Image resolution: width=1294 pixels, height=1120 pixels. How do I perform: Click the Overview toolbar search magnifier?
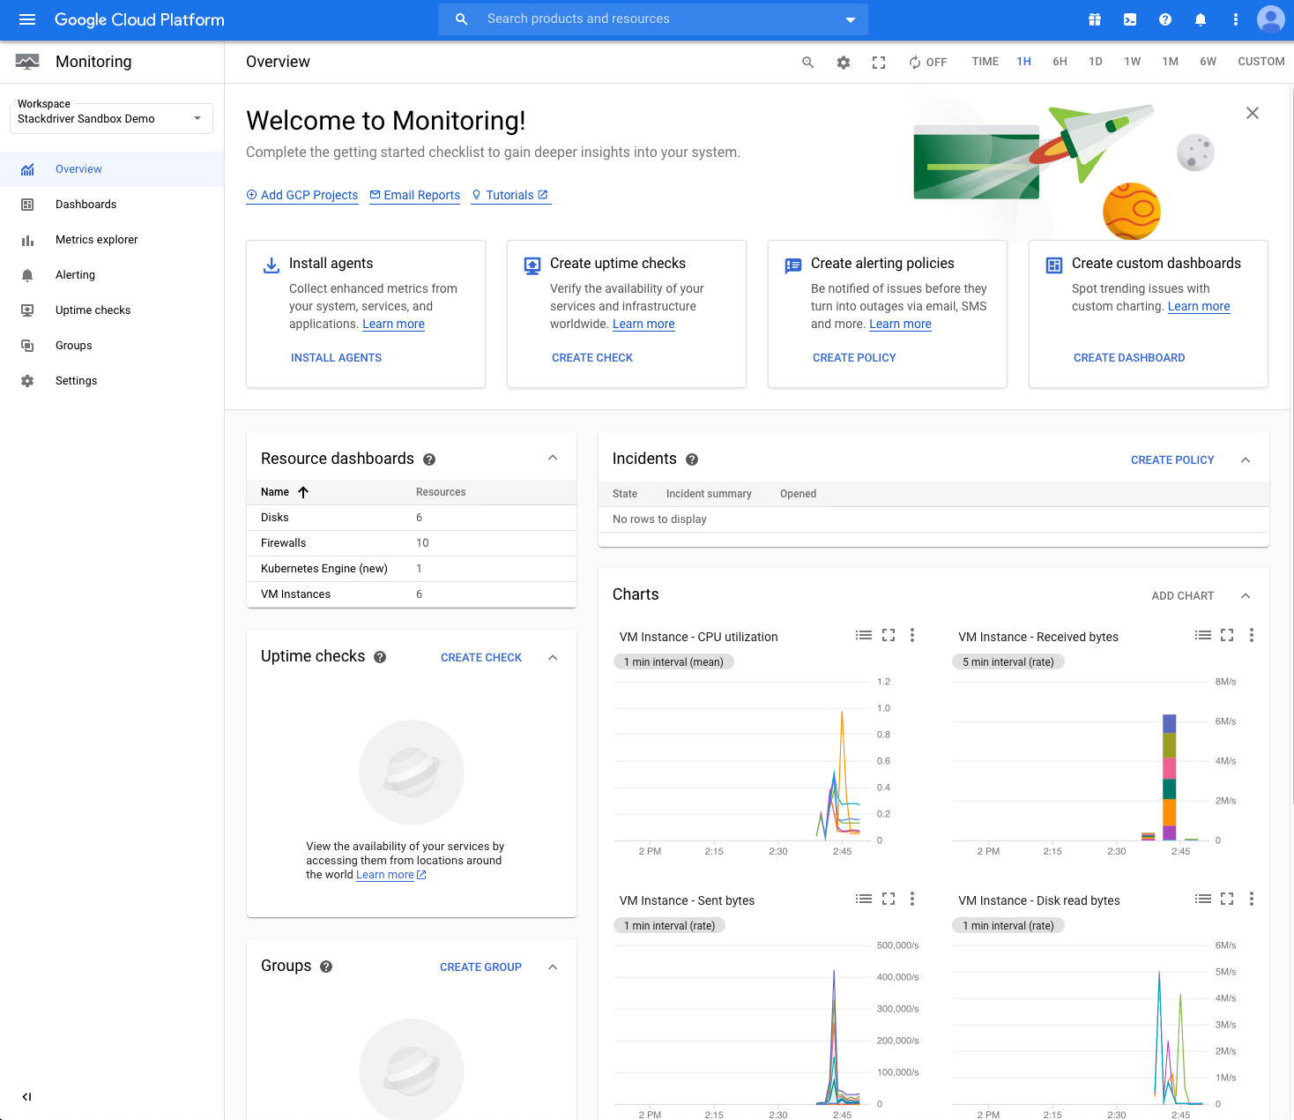click(x=807, y=63)
